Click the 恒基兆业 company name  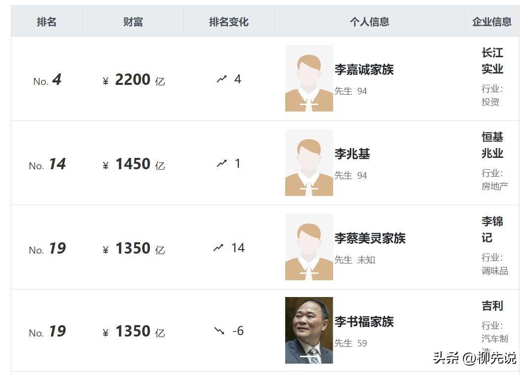click(492, 145)
